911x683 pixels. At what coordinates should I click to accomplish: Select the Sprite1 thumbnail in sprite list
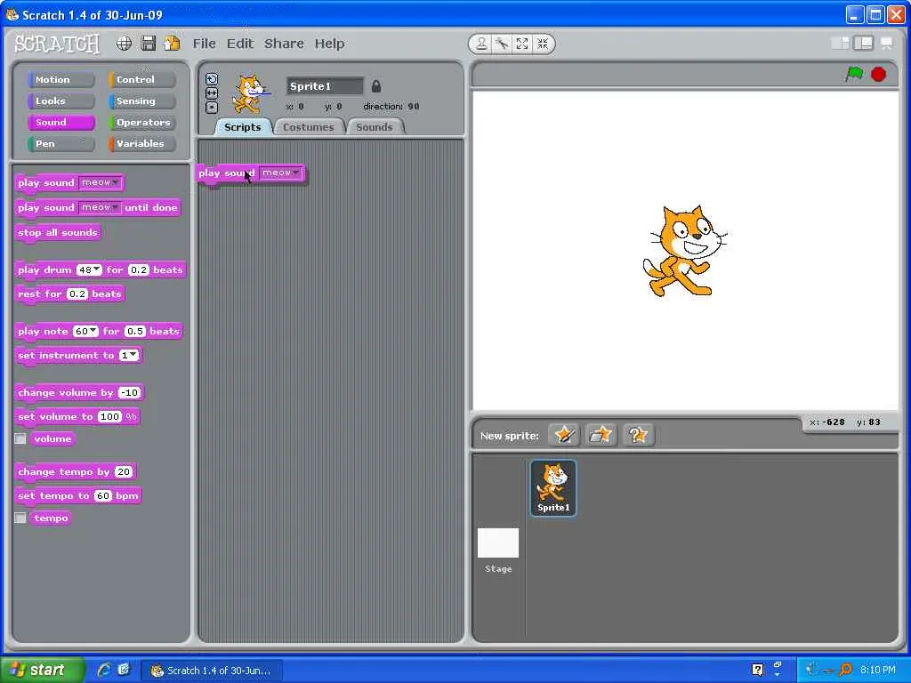(x=553, y=488)
